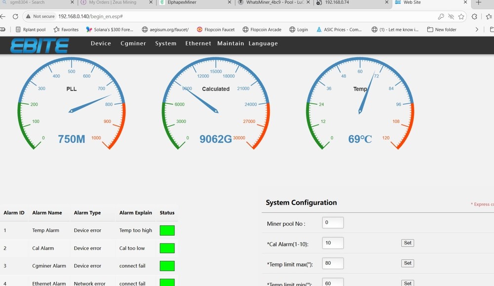Open the New folder bookmarks folder
The image size is (494, 286).
441,29
